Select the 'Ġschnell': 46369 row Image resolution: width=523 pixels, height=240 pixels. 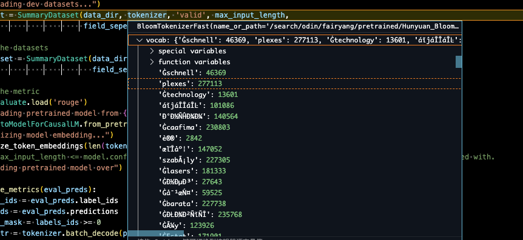(x=295, y=73)
